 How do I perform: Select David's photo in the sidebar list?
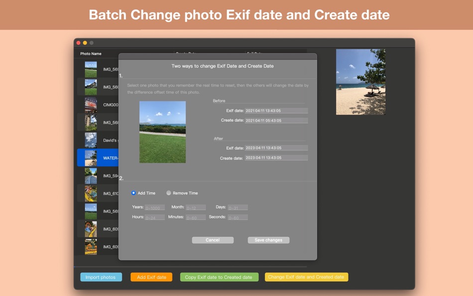pyautogui.click(x=91, y=140)
